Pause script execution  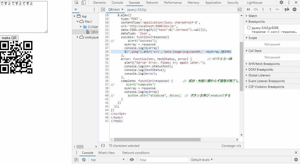point(248,9)
